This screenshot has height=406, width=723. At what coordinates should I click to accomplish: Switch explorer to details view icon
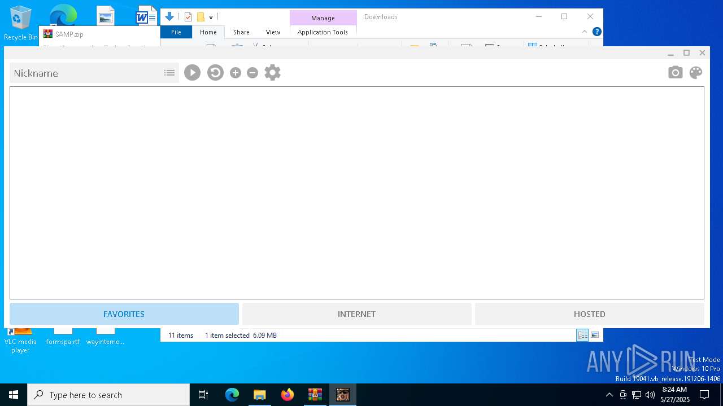pos(582,335)
